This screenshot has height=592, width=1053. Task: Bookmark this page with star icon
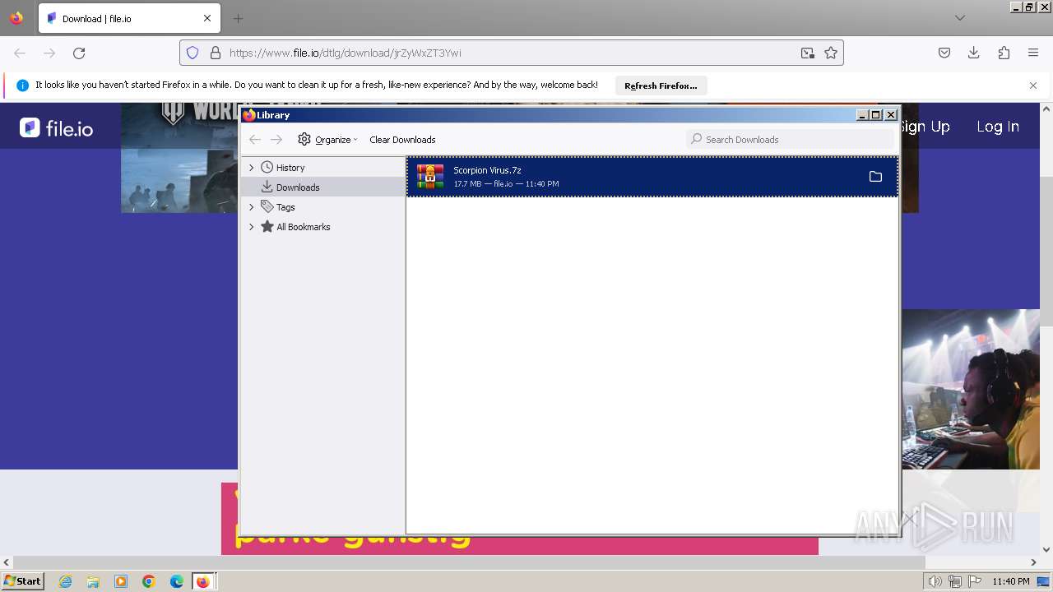pyautogui.click(x=831, y=53)
